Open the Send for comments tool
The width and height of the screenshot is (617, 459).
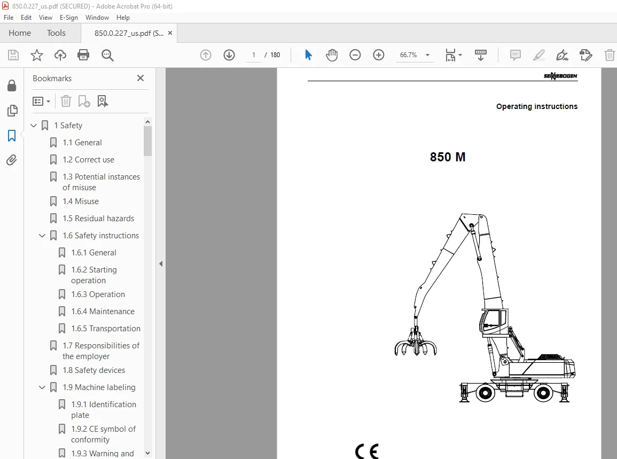(585, 55)
